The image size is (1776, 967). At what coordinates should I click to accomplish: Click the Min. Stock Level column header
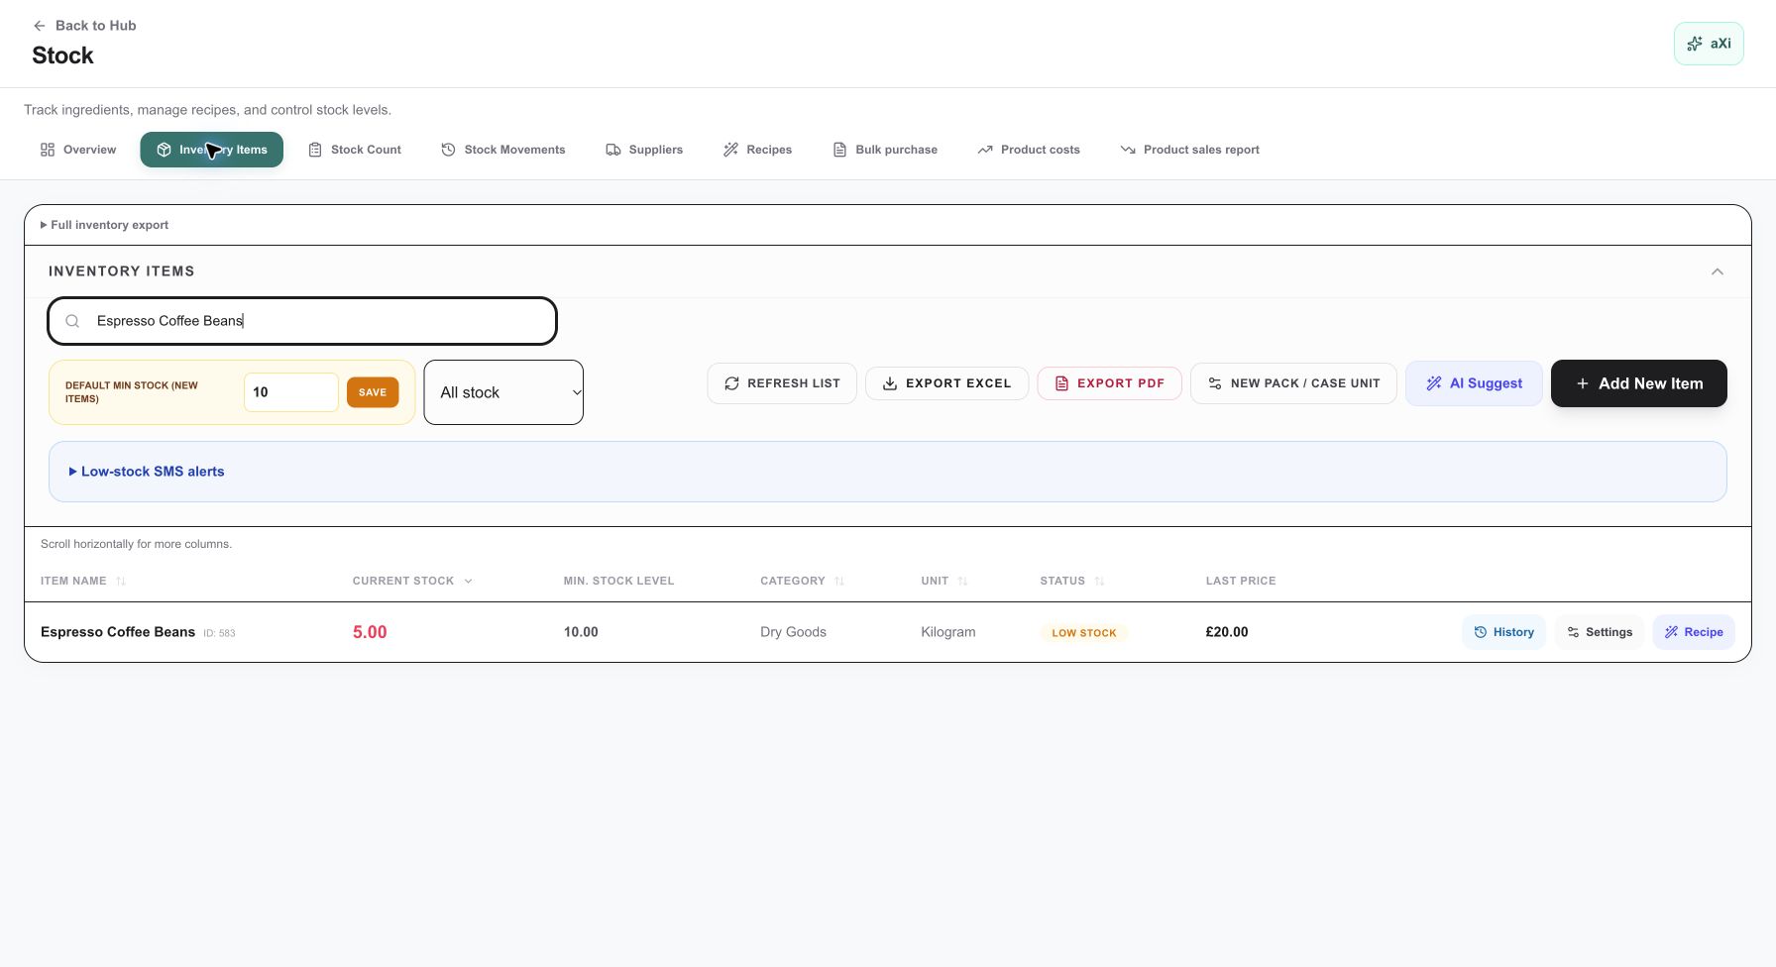(618, 582)
